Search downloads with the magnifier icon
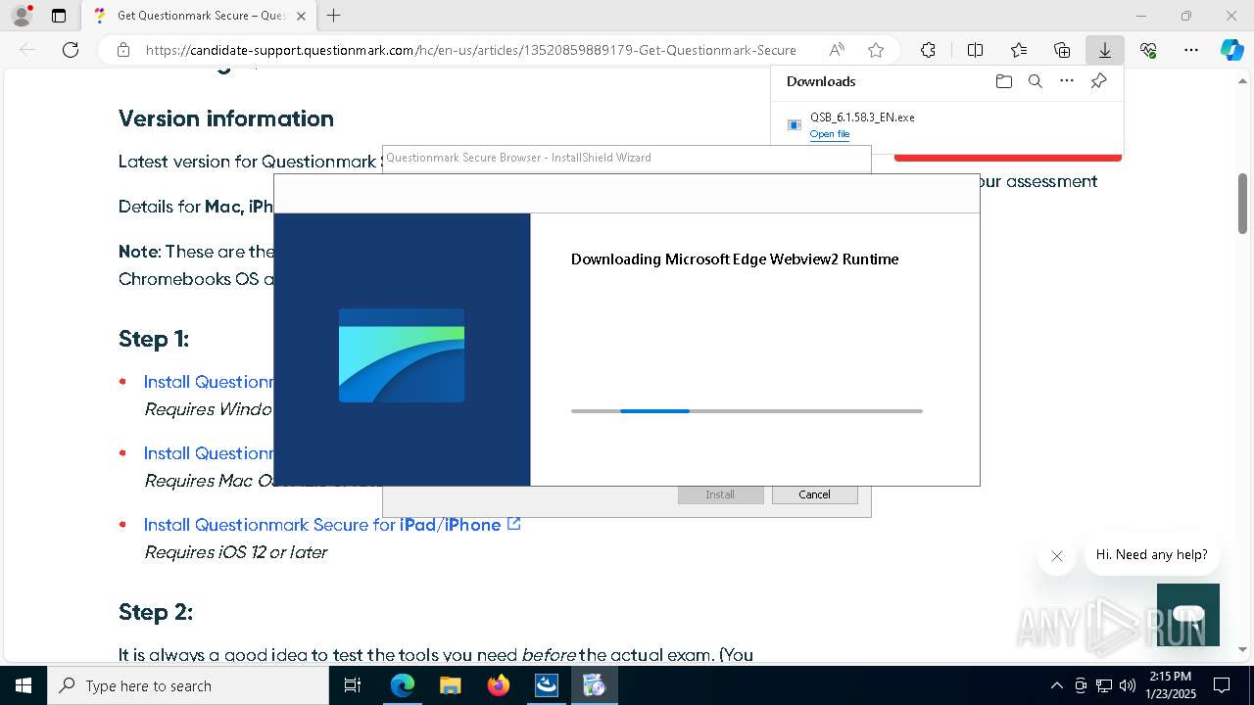The width and height of the screenshot is (1254, 705). pos(1035,81)
